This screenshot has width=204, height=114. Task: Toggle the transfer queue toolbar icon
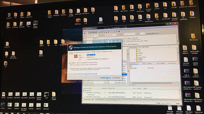point(96,32)
